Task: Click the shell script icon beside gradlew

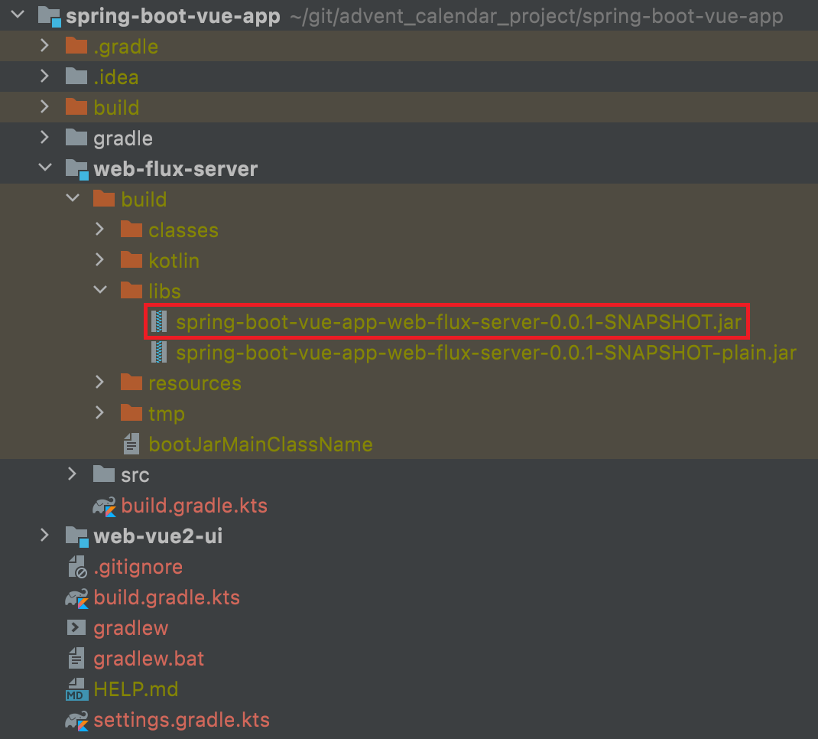Action: pyautogui.click(x=76, y=627)
